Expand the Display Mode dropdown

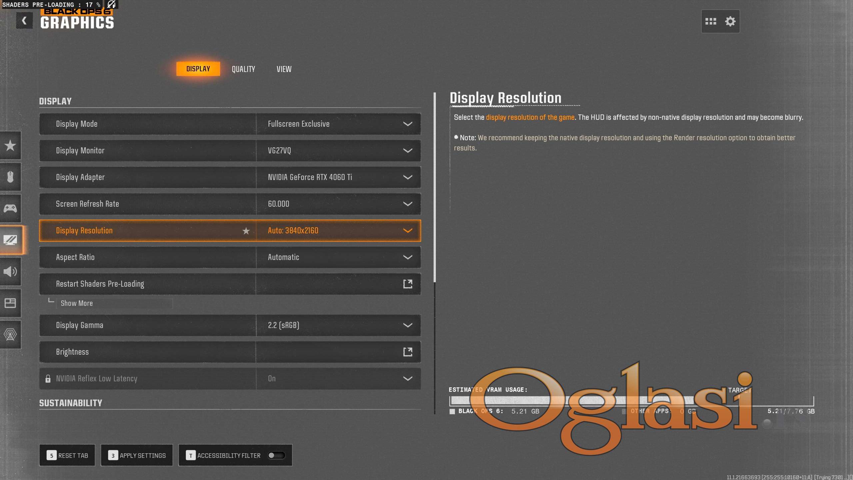coord(408,124)
